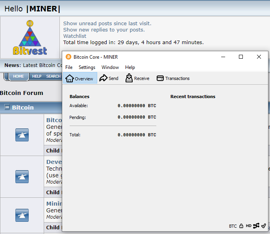Click the HD wallet status icon

[x=248, y=226]
